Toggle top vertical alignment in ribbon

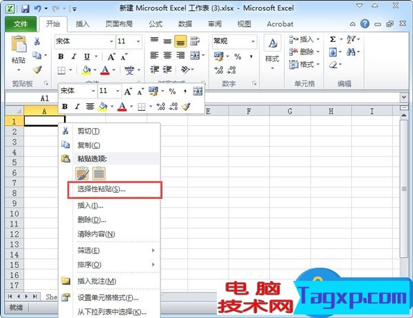coord(154,41)
